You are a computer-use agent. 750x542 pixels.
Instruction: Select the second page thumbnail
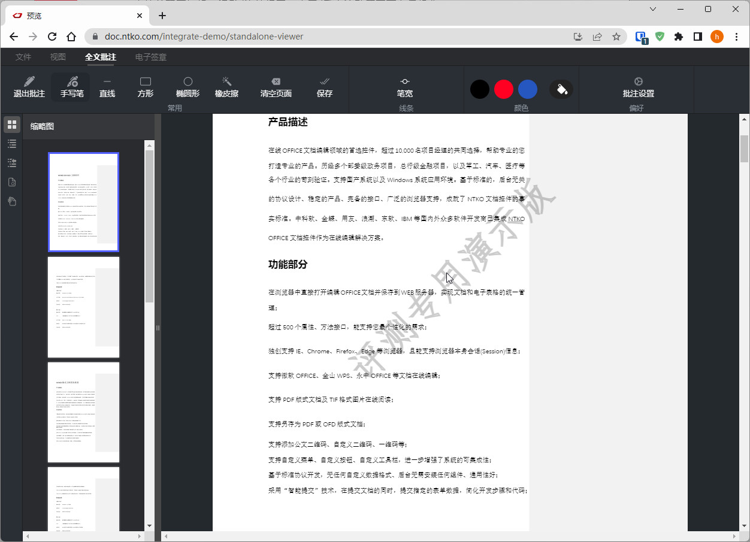[x=84, y=307]
